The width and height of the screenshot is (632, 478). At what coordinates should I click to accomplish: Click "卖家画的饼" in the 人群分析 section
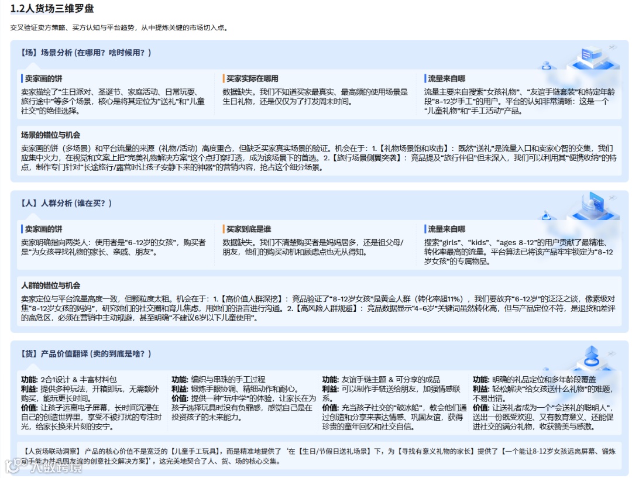tap(43, 229)
